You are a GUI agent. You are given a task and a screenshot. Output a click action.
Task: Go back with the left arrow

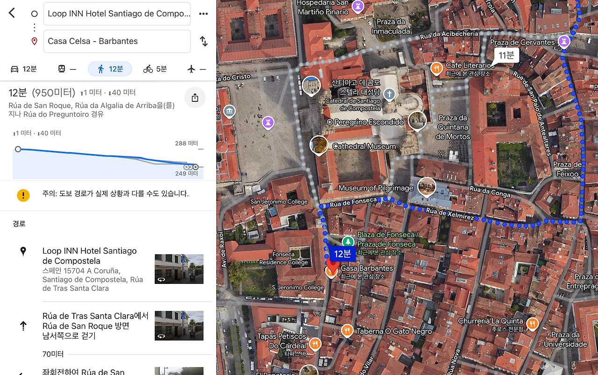point(12,13)
